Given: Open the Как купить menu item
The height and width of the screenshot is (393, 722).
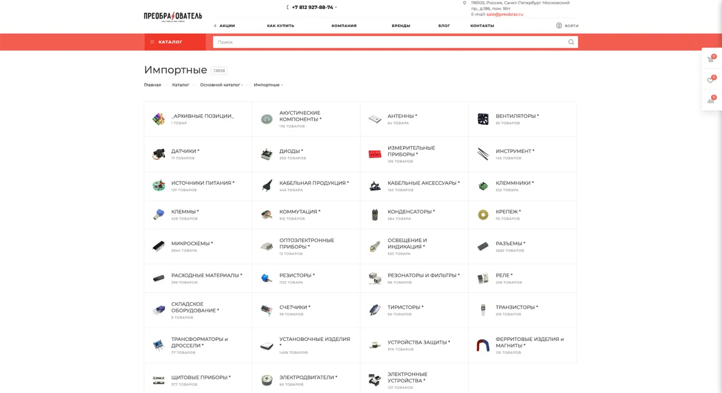Looking at the screenshot, I should coord(280,26).
